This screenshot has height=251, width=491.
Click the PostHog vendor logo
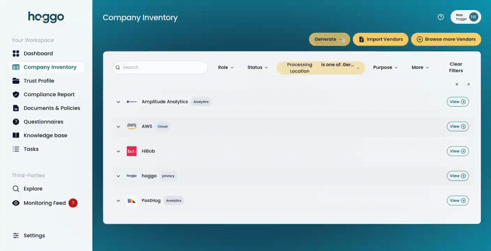(131, 201)
